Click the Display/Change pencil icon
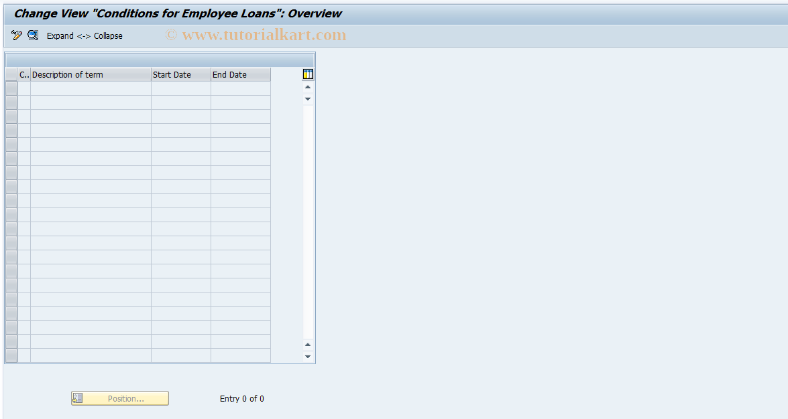 17,35
